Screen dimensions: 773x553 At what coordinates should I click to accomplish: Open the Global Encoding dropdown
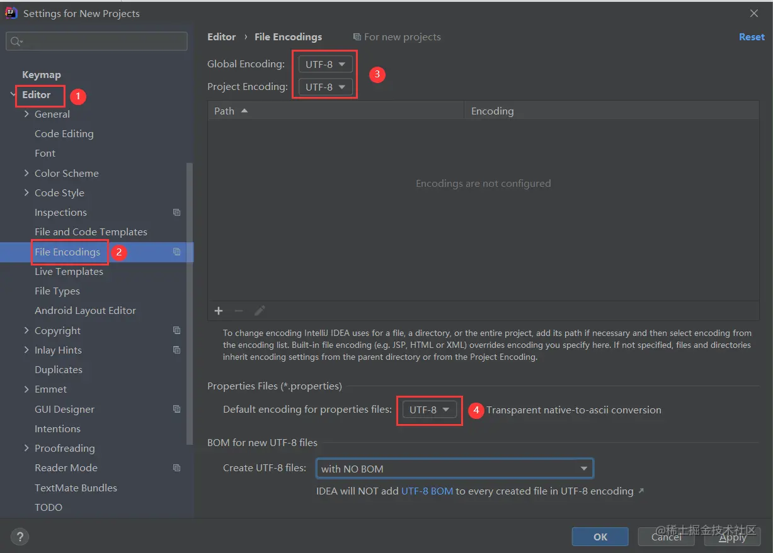(x=325, y=64)
